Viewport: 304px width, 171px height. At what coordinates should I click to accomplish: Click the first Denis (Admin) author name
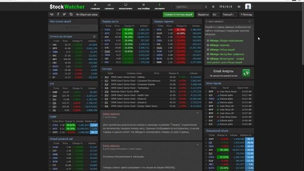(x=111, y=114)
